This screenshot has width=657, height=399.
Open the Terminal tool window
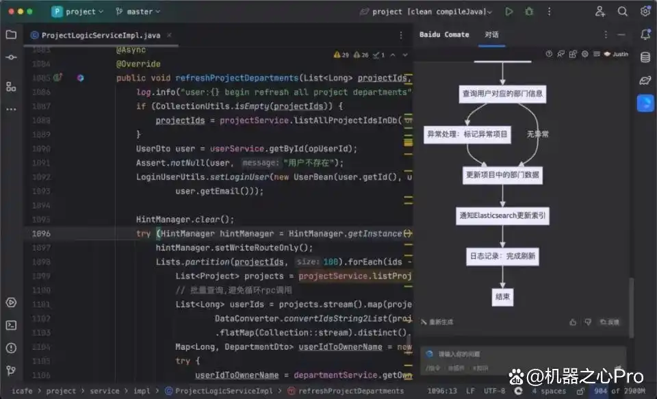click(11, 325)
